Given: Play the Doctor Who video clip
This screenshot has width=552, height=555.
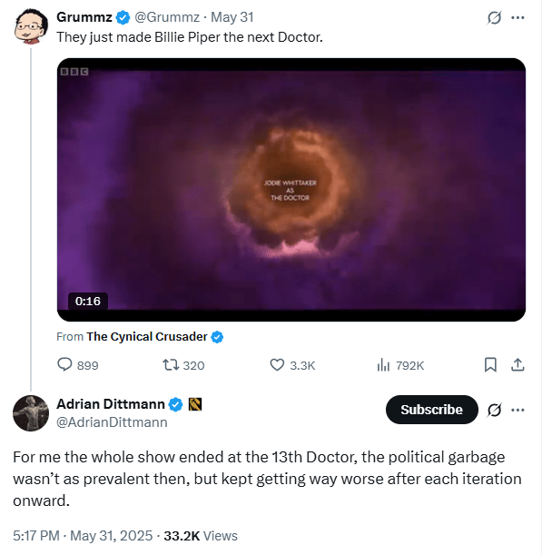Looking at the screenshot, I should [x=291, y=189].
